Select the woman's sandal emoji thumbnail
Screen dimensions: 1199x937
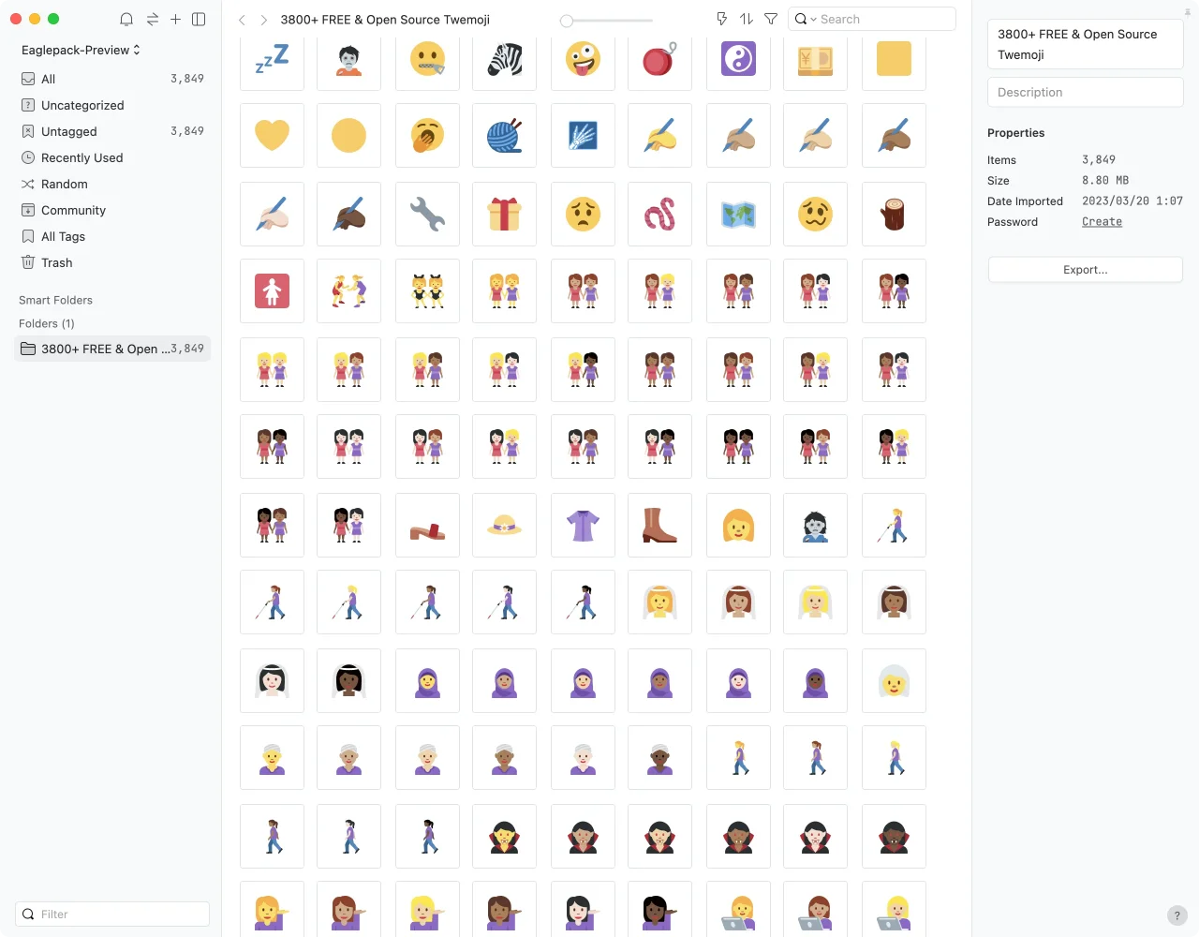[427, 526]
